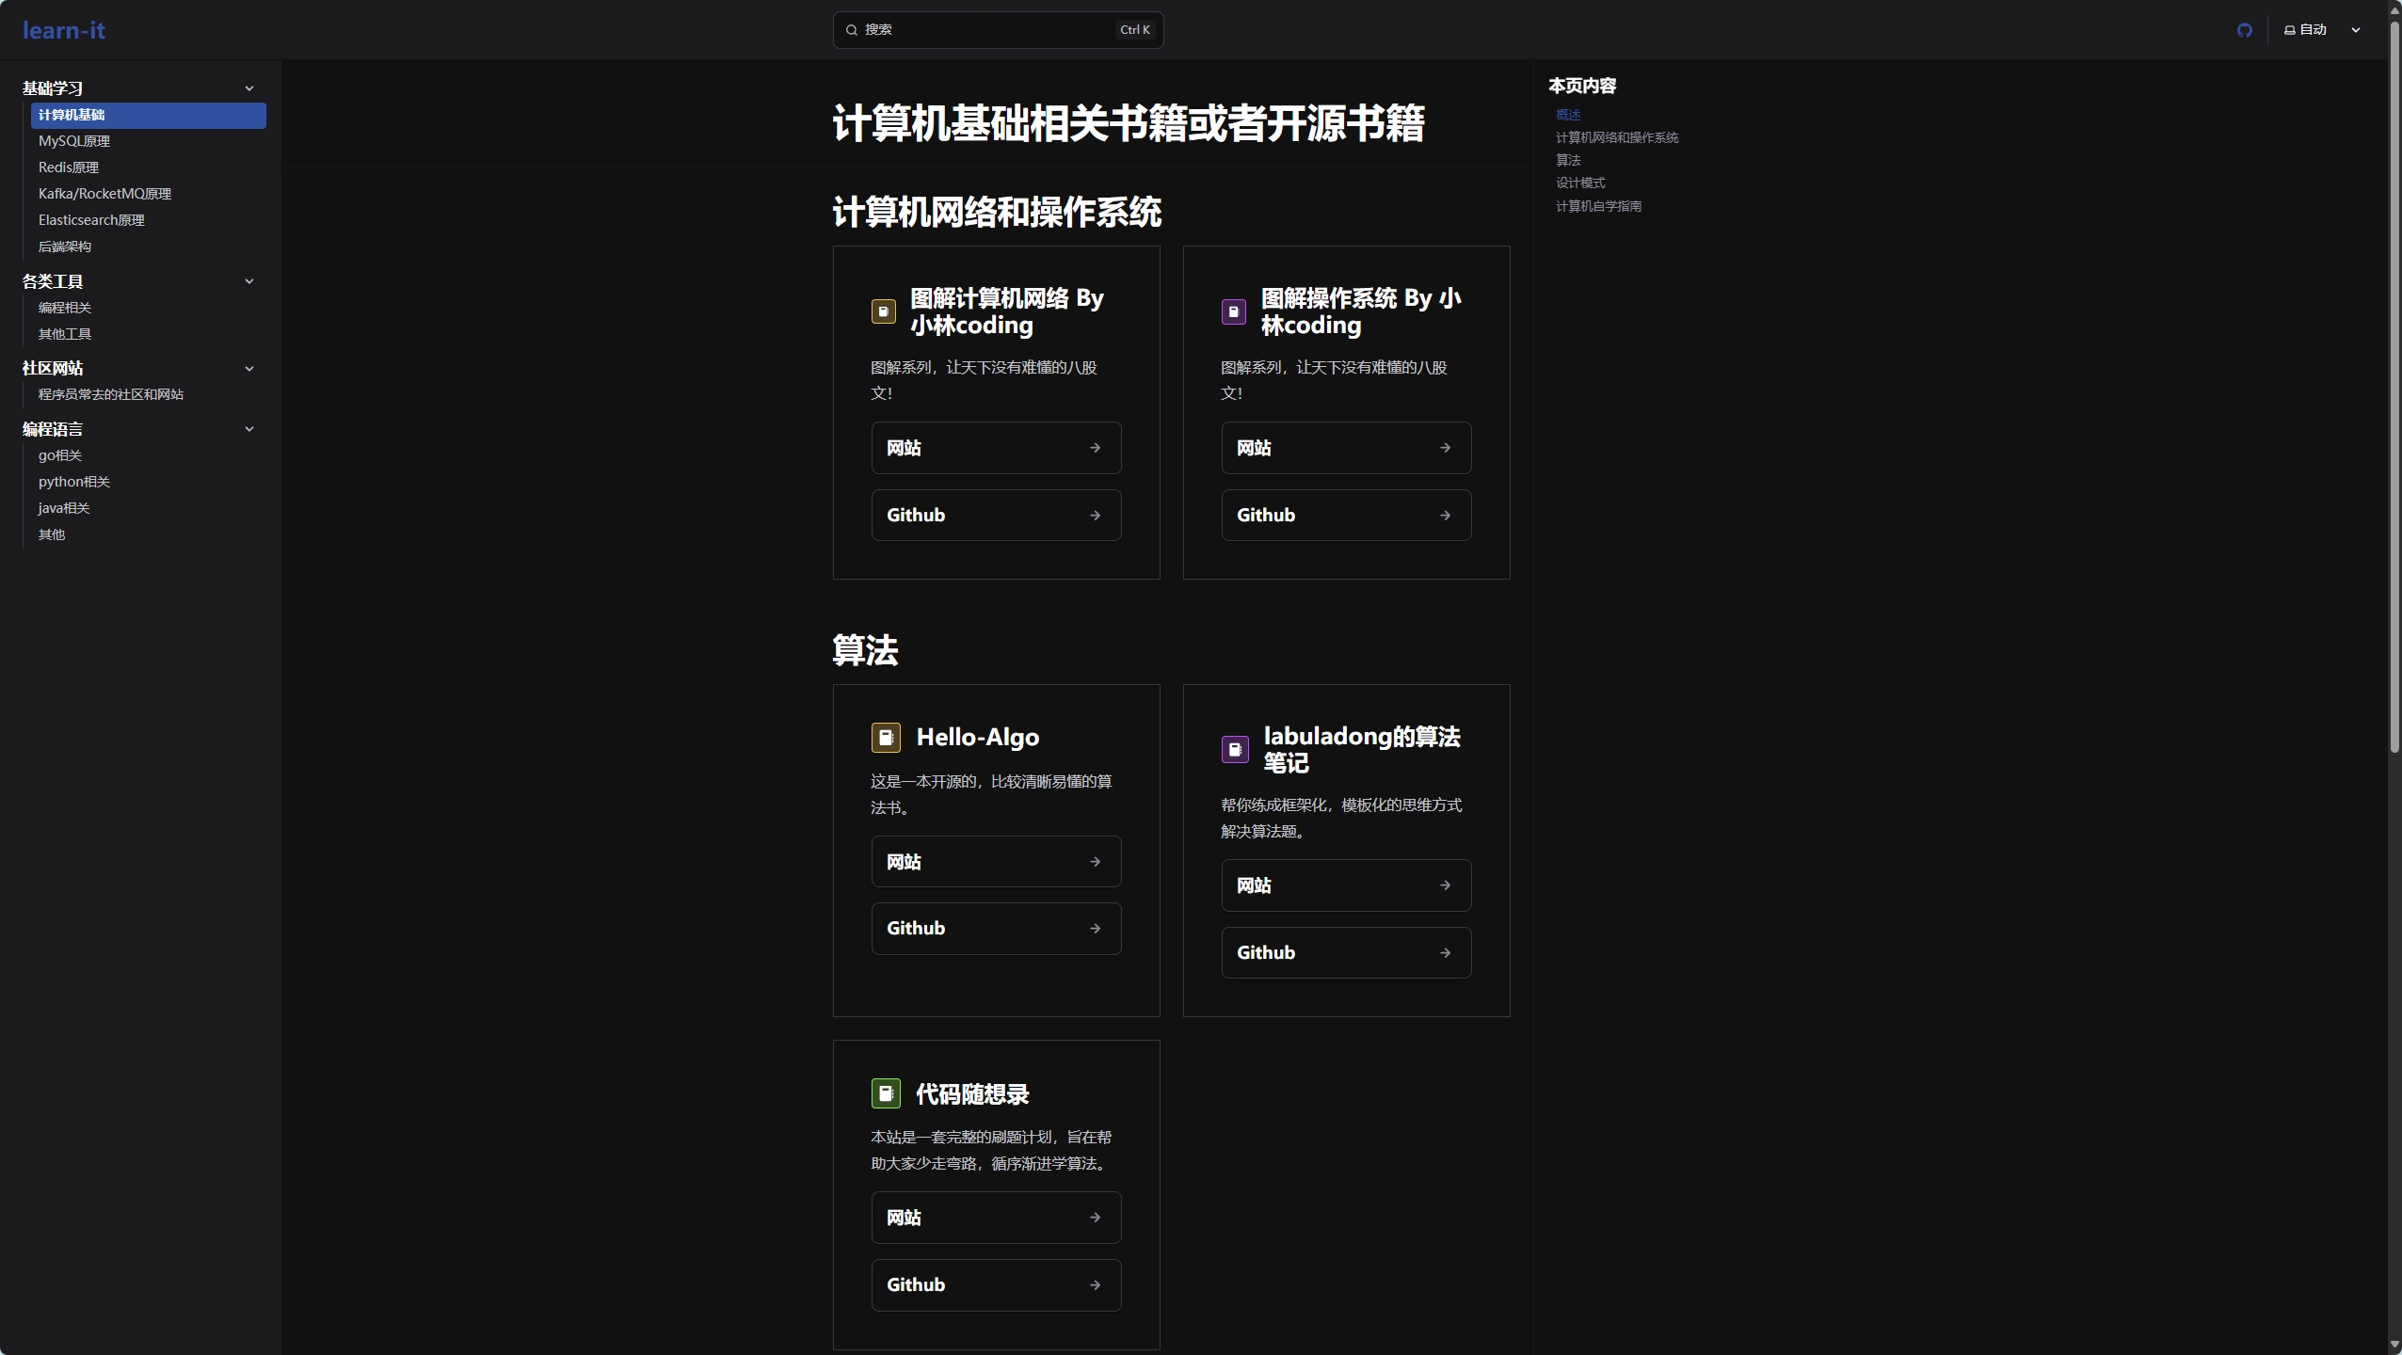2402x1355 pixels.
Task: Open labuladong Github link button
Action: [x=1346, y=953]
